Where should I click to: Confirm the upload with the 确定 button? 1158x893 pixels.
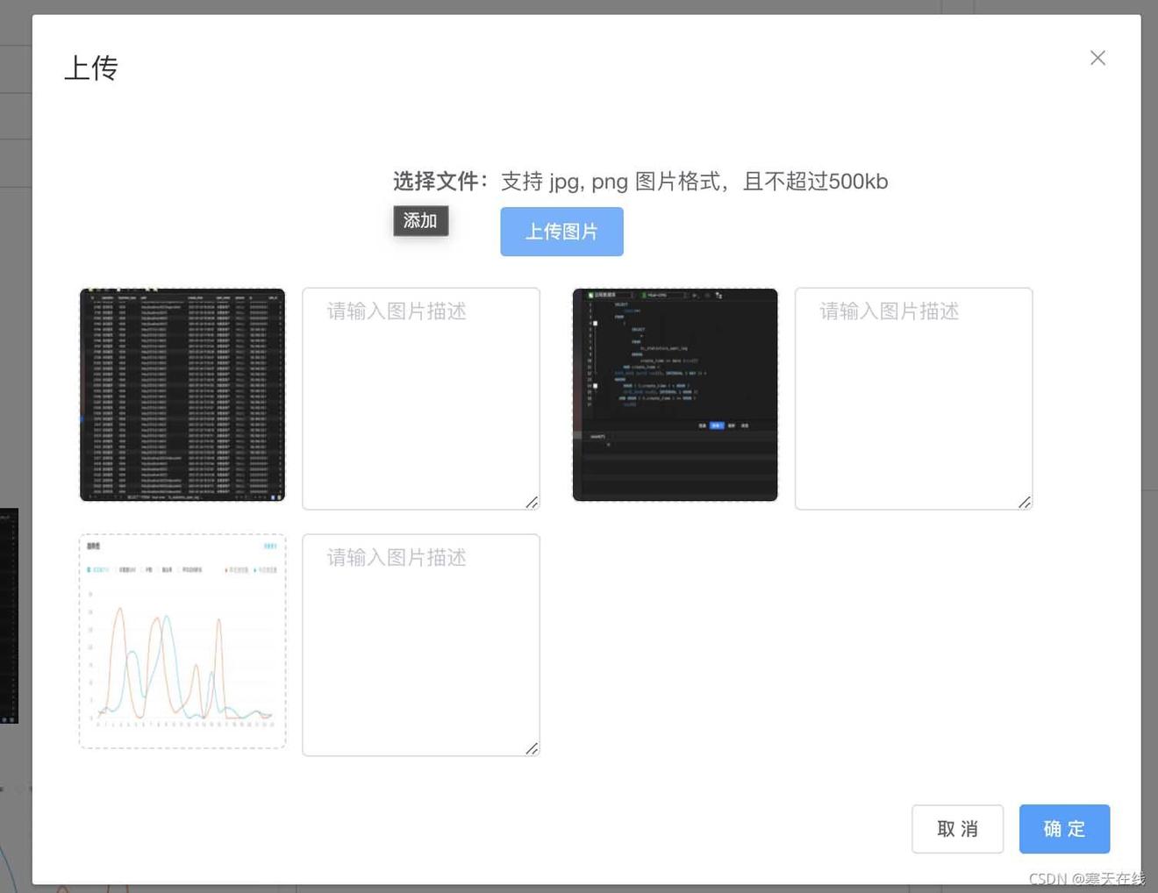point(1064,829)
